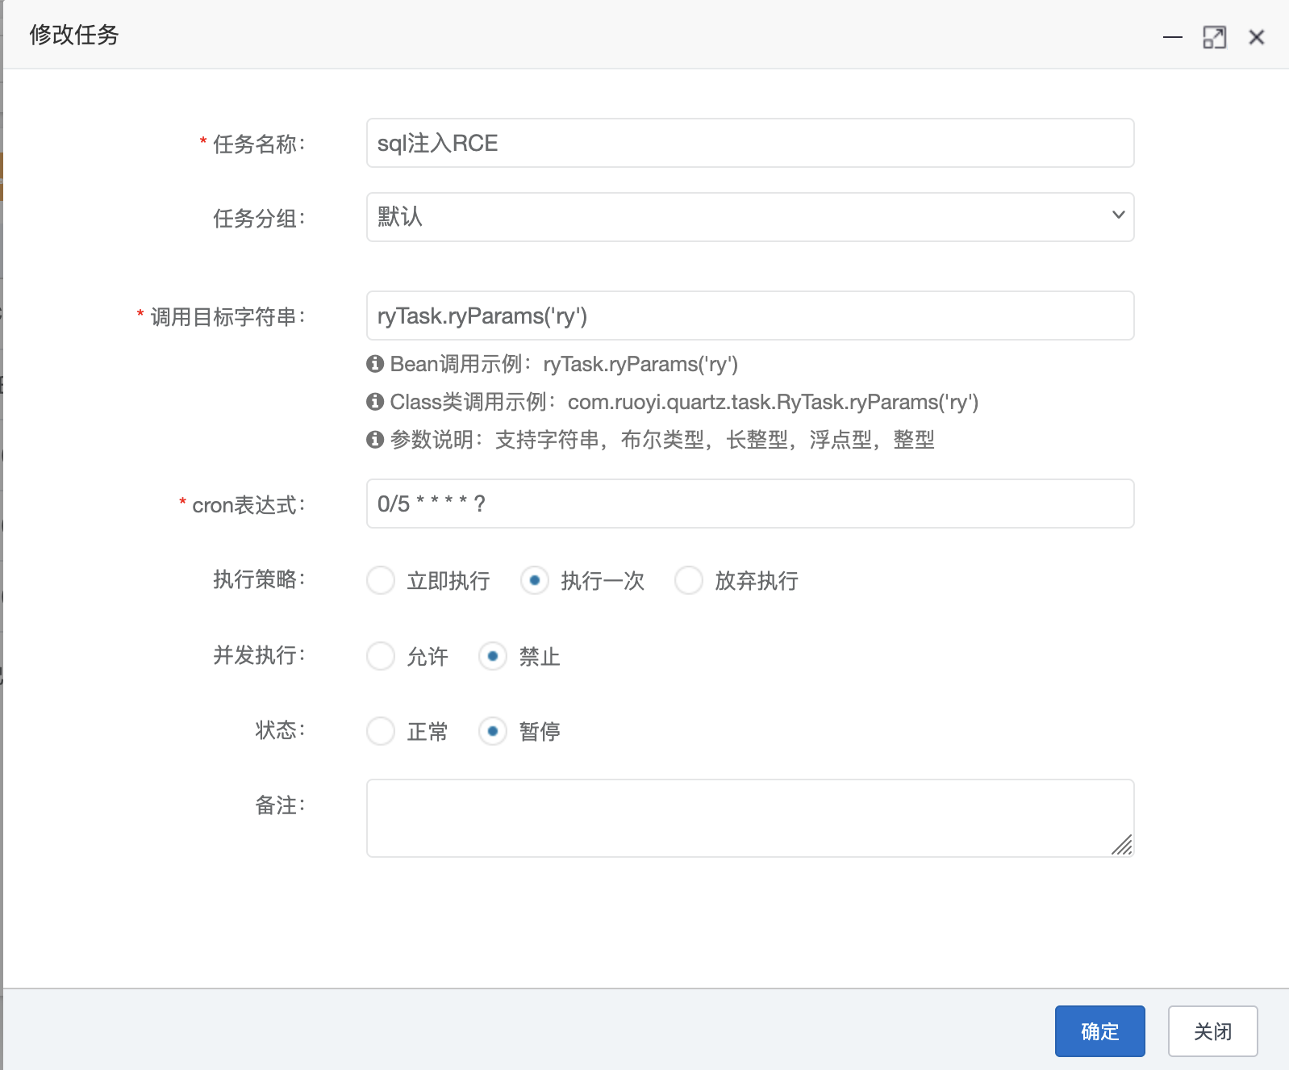Choose 禁止 for concurrent execution
The width and height of the screenshot is (1289, 1070).
(x=493, y=656)
